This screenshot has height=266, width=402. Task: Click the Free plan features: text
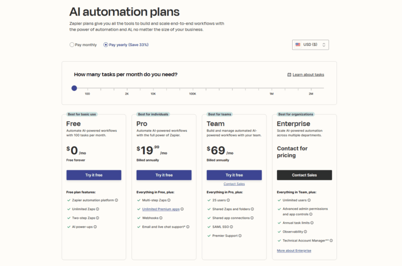coord(81,192)
